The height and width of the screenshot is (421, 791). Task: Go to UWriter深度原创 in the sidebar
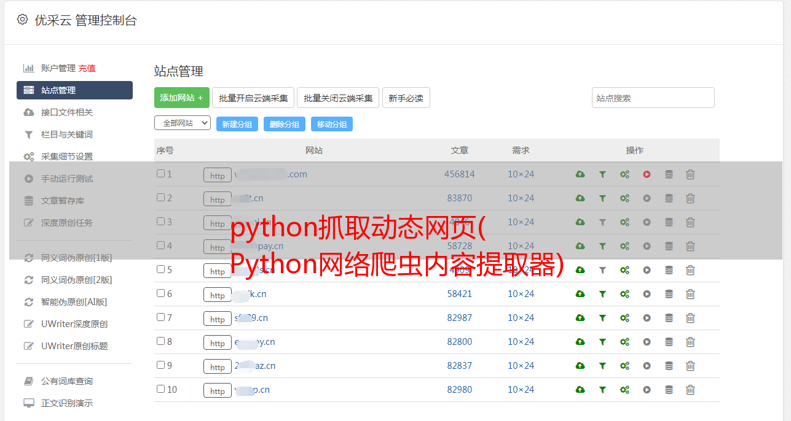[x=74, y=324]
